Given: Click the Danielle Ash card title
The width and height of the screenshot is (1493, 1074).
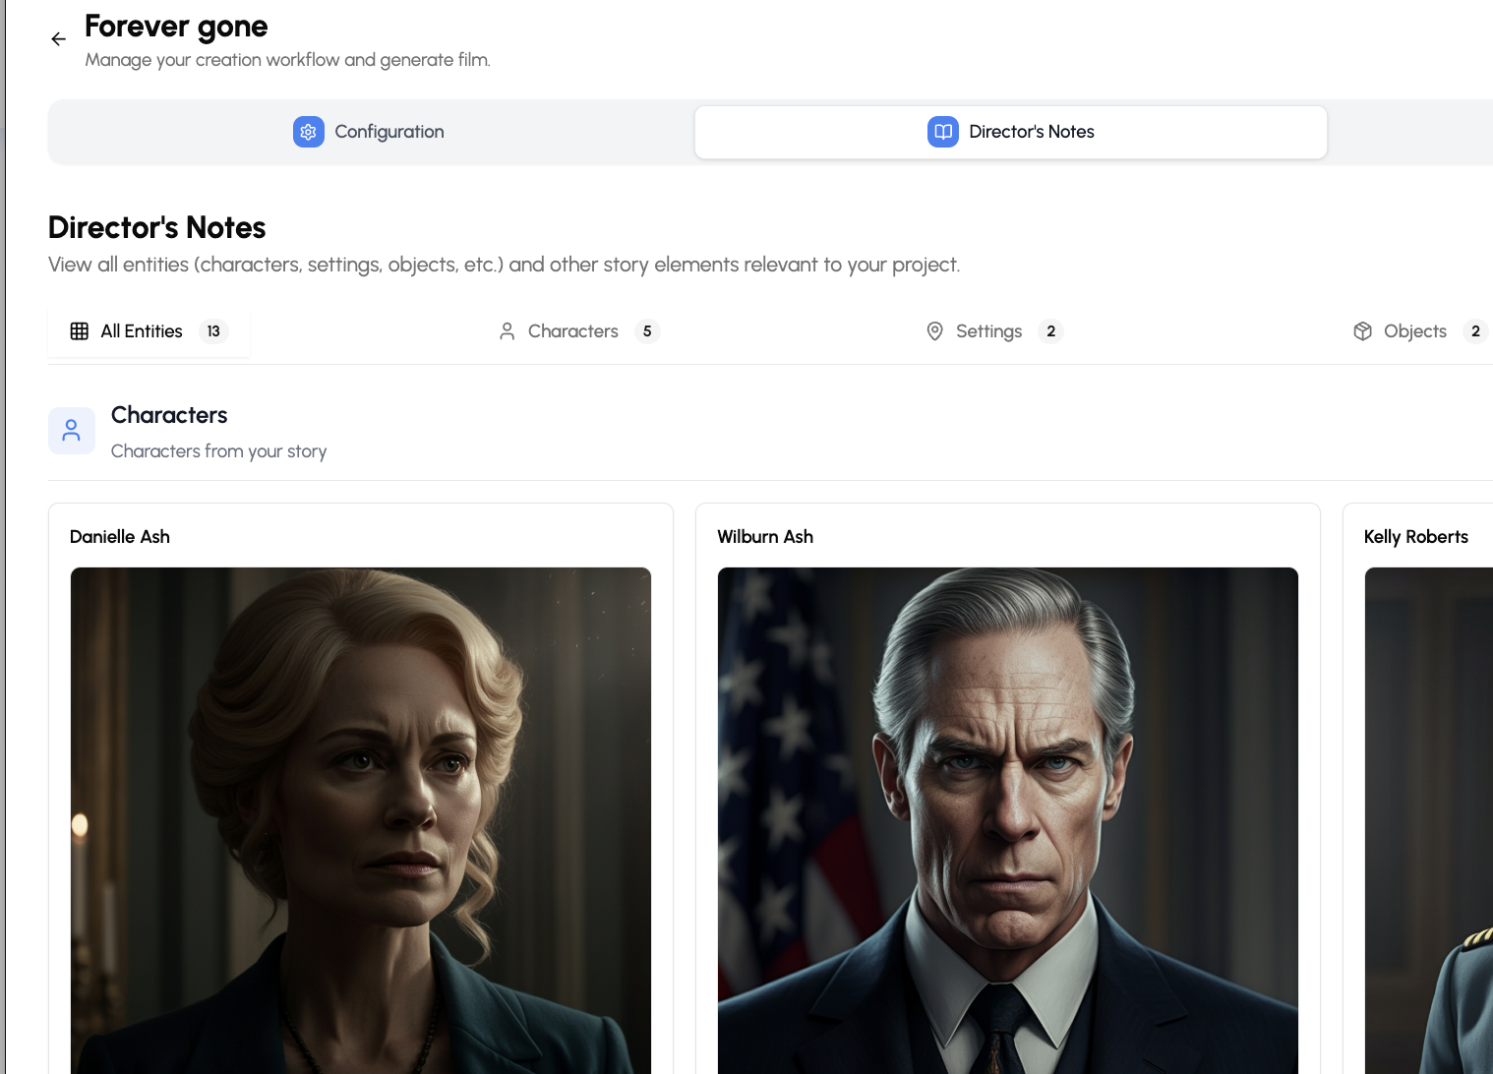Looking at the screenshot, I should click(x=120, y=537).
